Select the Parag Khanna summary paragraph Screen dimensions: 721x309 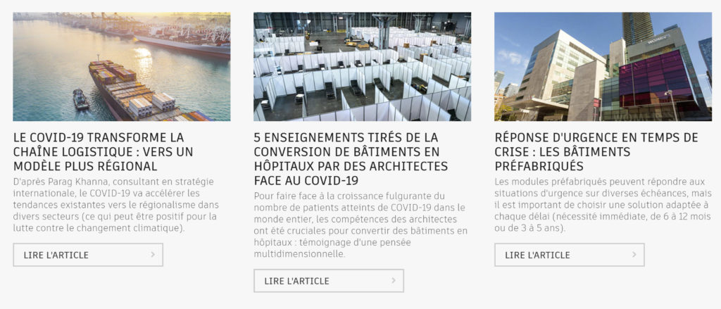pyautogui.click(x=116, y=205)
